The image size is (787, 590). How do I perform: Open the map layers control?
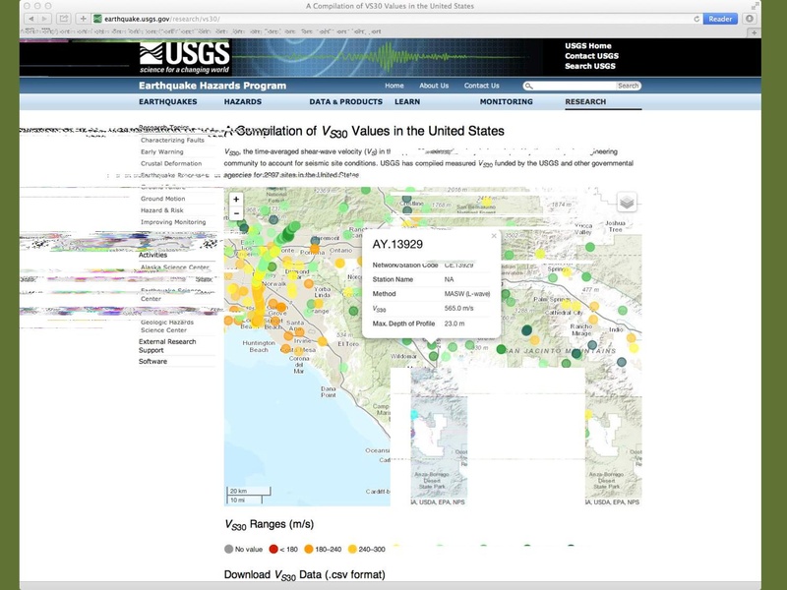[x=627, y=203]
